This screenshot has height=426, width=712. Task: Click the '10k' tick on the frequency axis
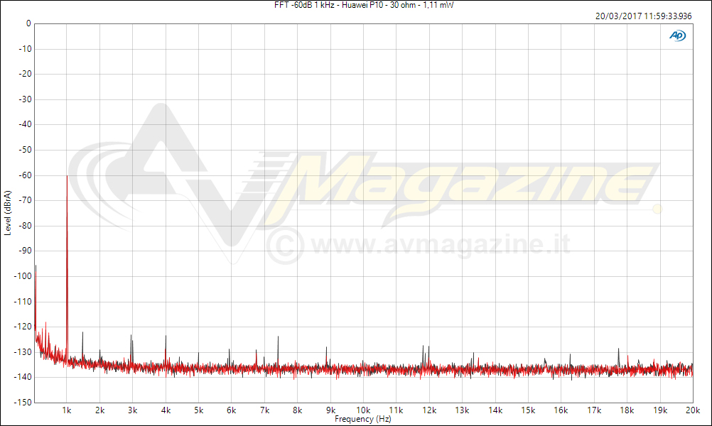coord(363,410)
